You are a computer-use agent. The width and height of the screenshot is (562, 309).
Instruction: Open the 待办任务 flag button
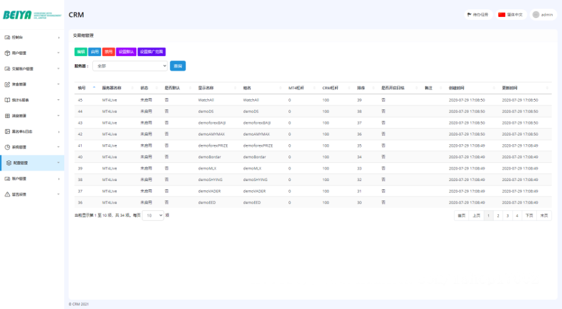pyautogui.click(x=478, y=14)
